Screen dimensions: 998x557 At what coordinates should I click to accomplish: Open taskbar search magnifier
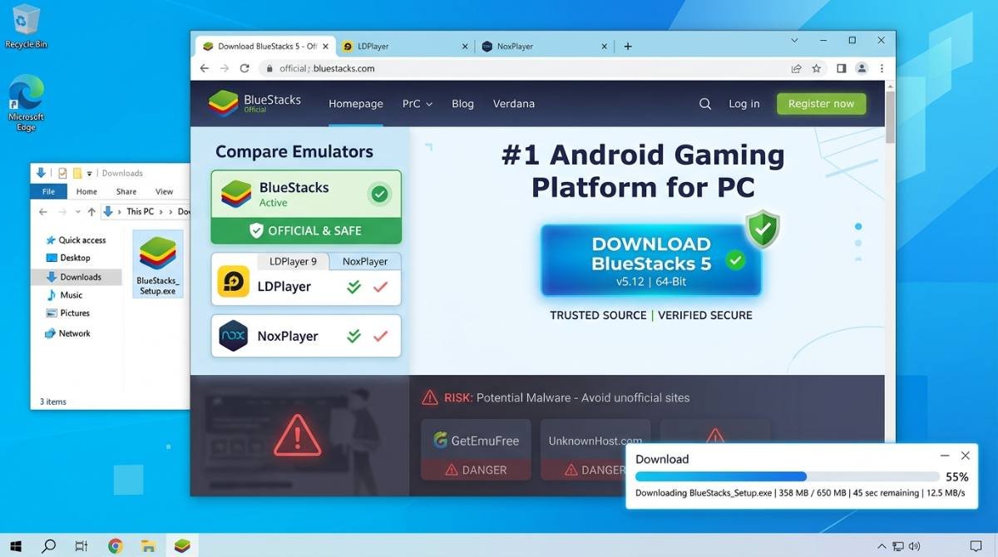point(49,545)
